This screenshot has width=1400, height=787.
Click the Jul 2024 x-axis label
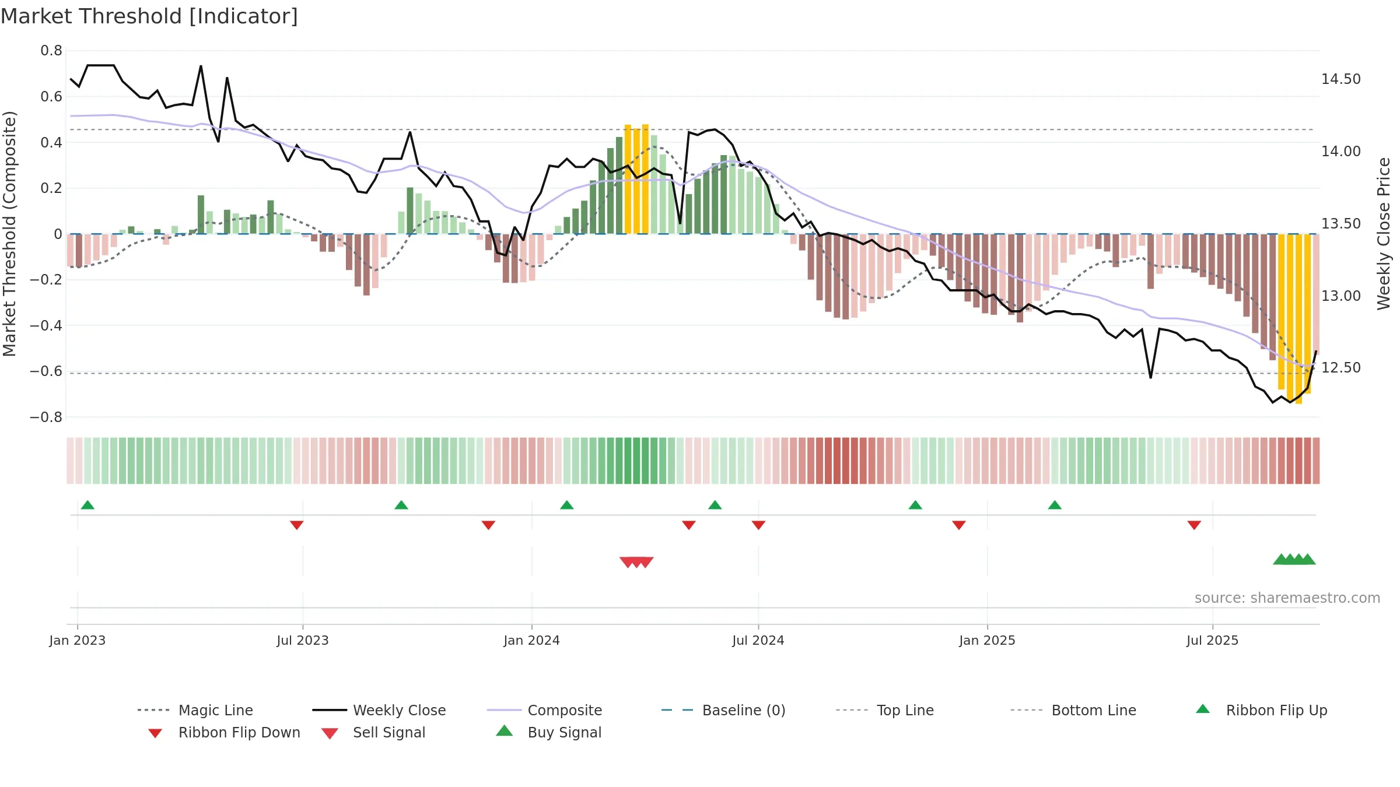(x=758, y=640)
